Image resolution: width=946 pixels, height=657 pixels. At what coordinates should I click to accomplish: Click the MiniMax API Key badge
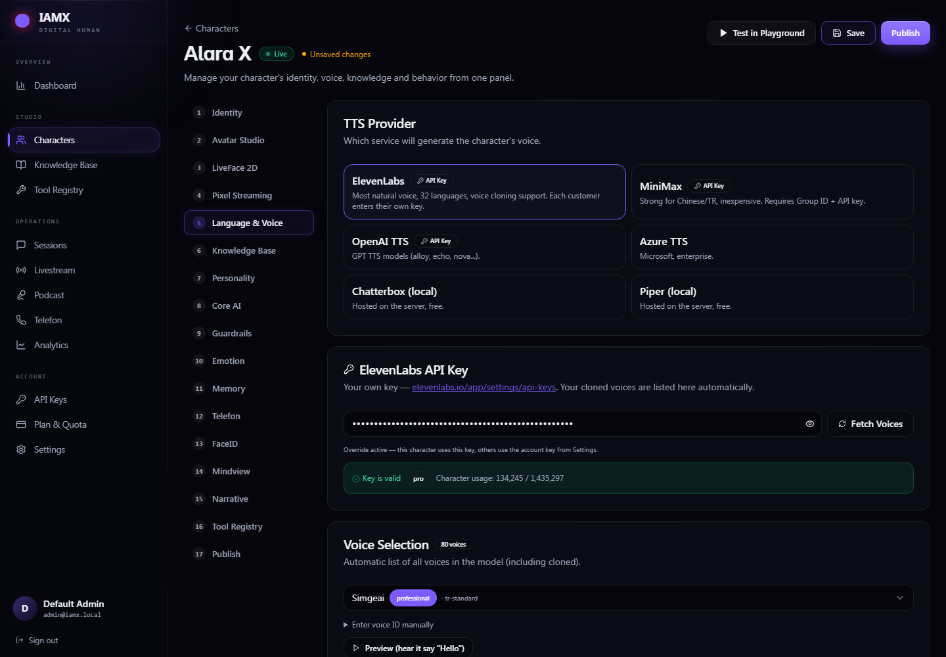(x=709, y=186)
